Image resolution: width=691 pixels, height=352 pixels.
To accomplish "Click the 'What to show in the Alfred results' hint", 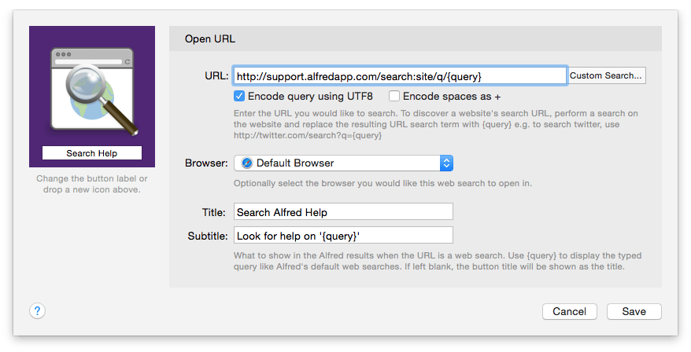I will click(x=438, y=261).
